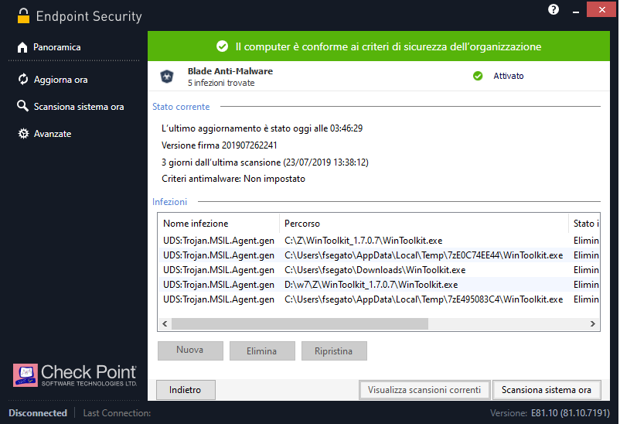620x424 pixels.
Task: Click the Infezioni section heading
Action: tap(169, 201)
